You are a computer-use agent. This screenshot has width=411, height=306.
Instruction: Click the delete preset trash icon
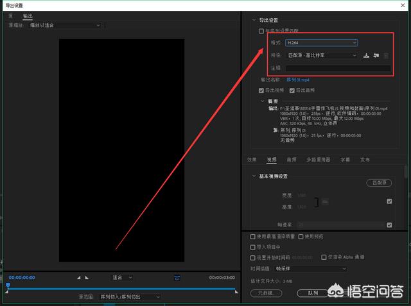point(386,56)
